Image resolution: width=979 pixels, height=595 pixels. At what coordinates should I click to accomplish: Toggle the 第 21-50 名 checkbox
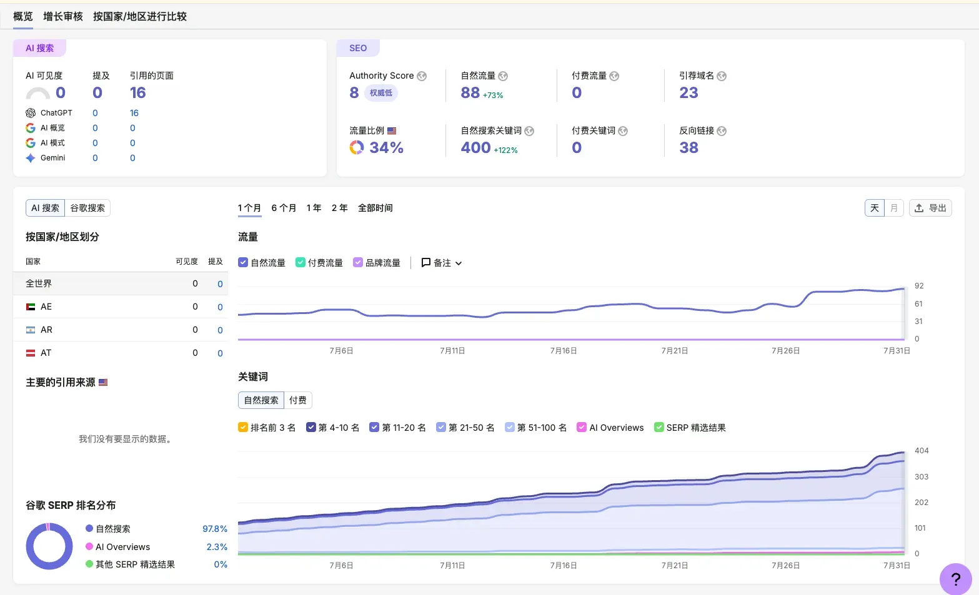[x=441, y=428]
